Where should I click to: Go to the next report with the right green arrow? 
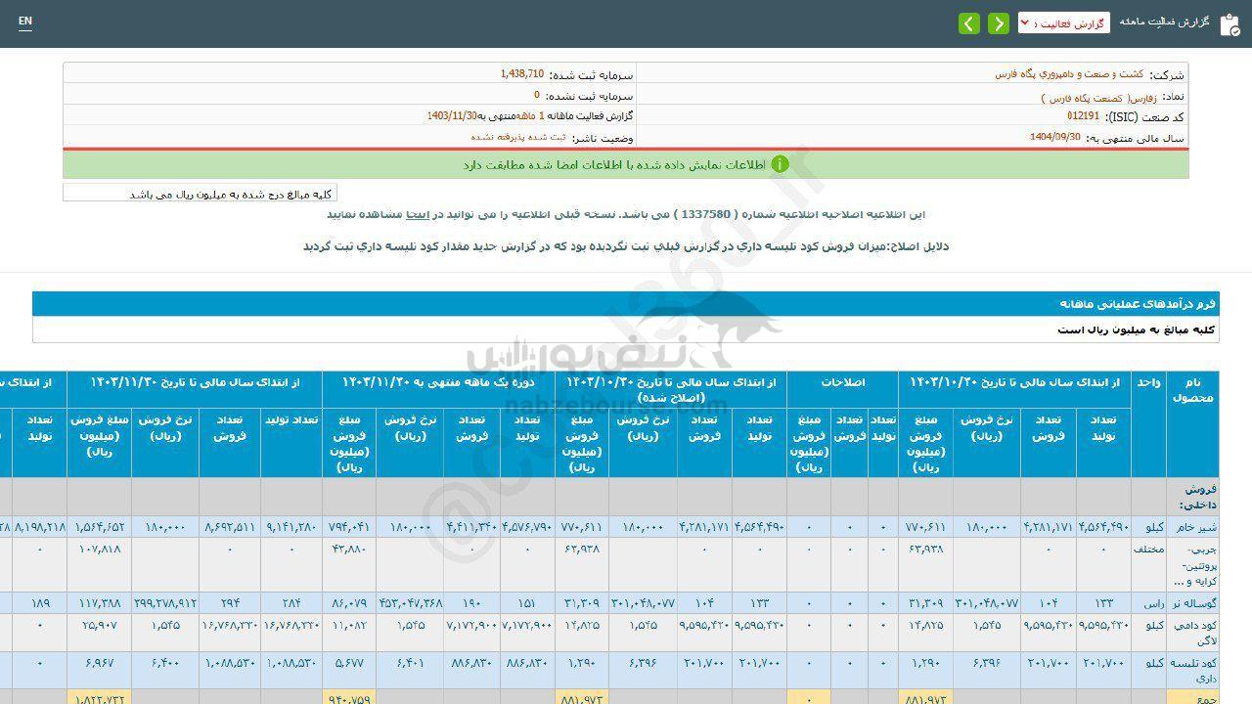pos(999,23)
